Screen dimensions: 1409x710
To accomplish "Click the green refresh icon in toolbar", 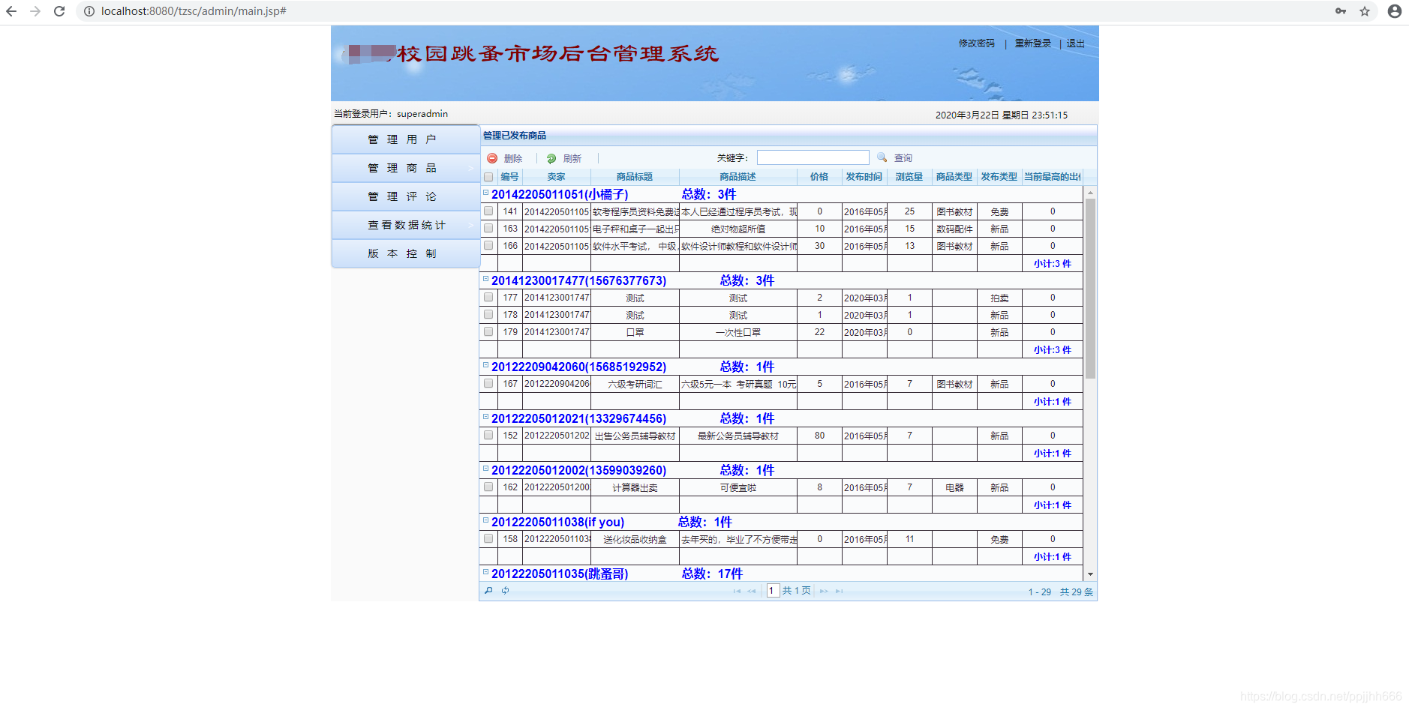I will point(551,158).
